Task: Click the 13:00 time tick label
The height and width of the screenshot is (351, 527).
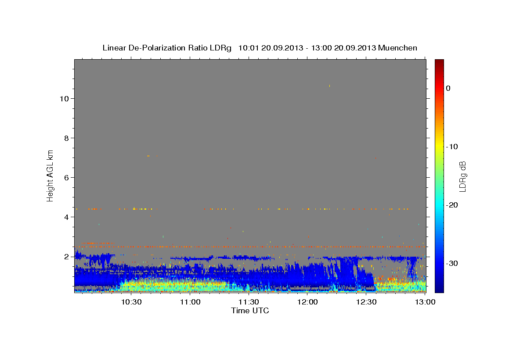Action: pos(425,302)
